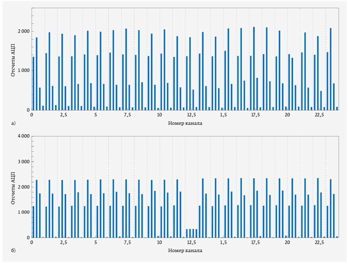
Task: Choose the "7,5" x-axis label in top chart
Action: [128, 115]
